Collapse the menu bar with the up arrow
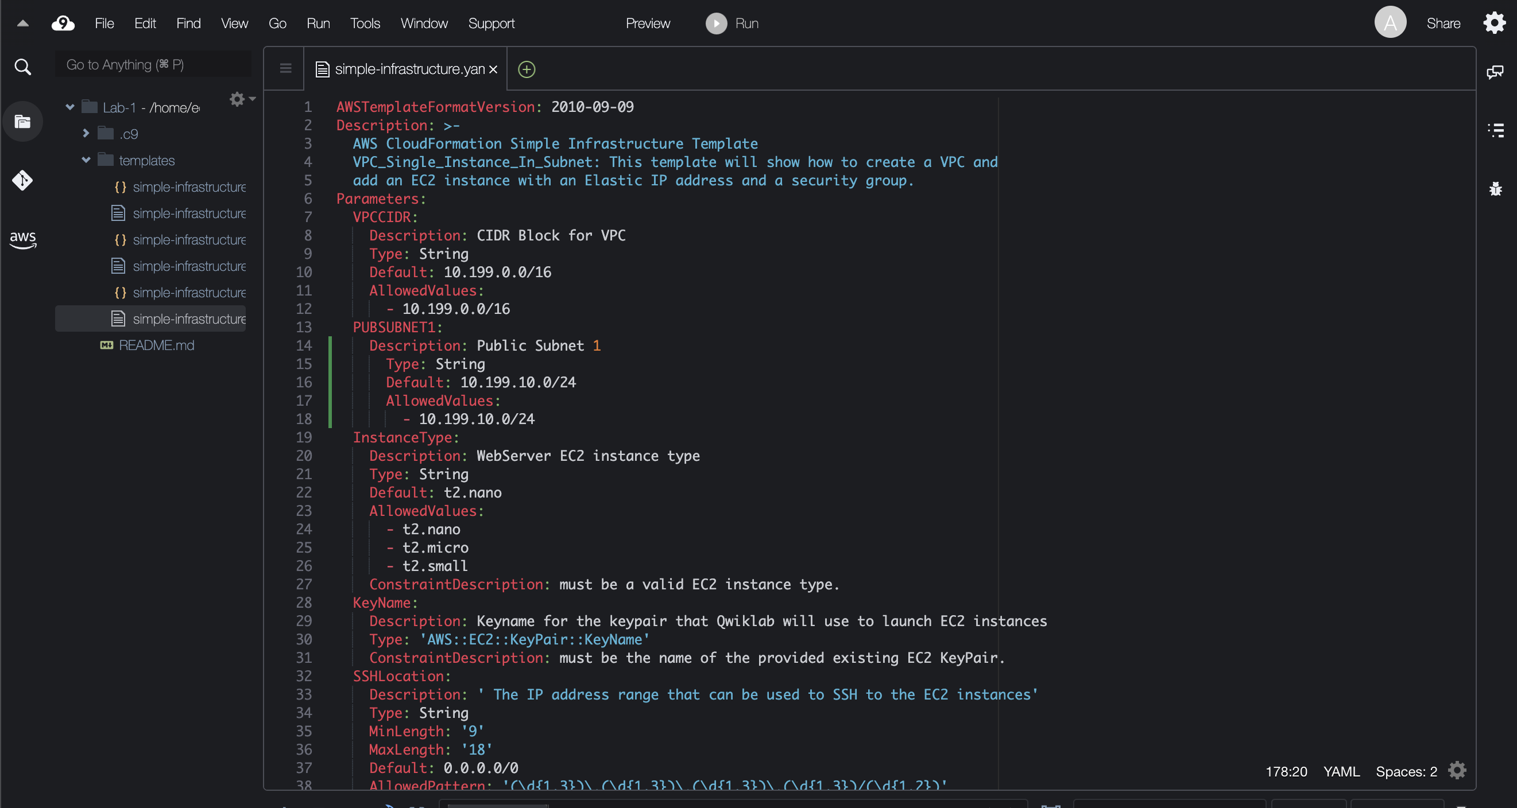Viewport: 1517px width, 808px height. point(22,24)
